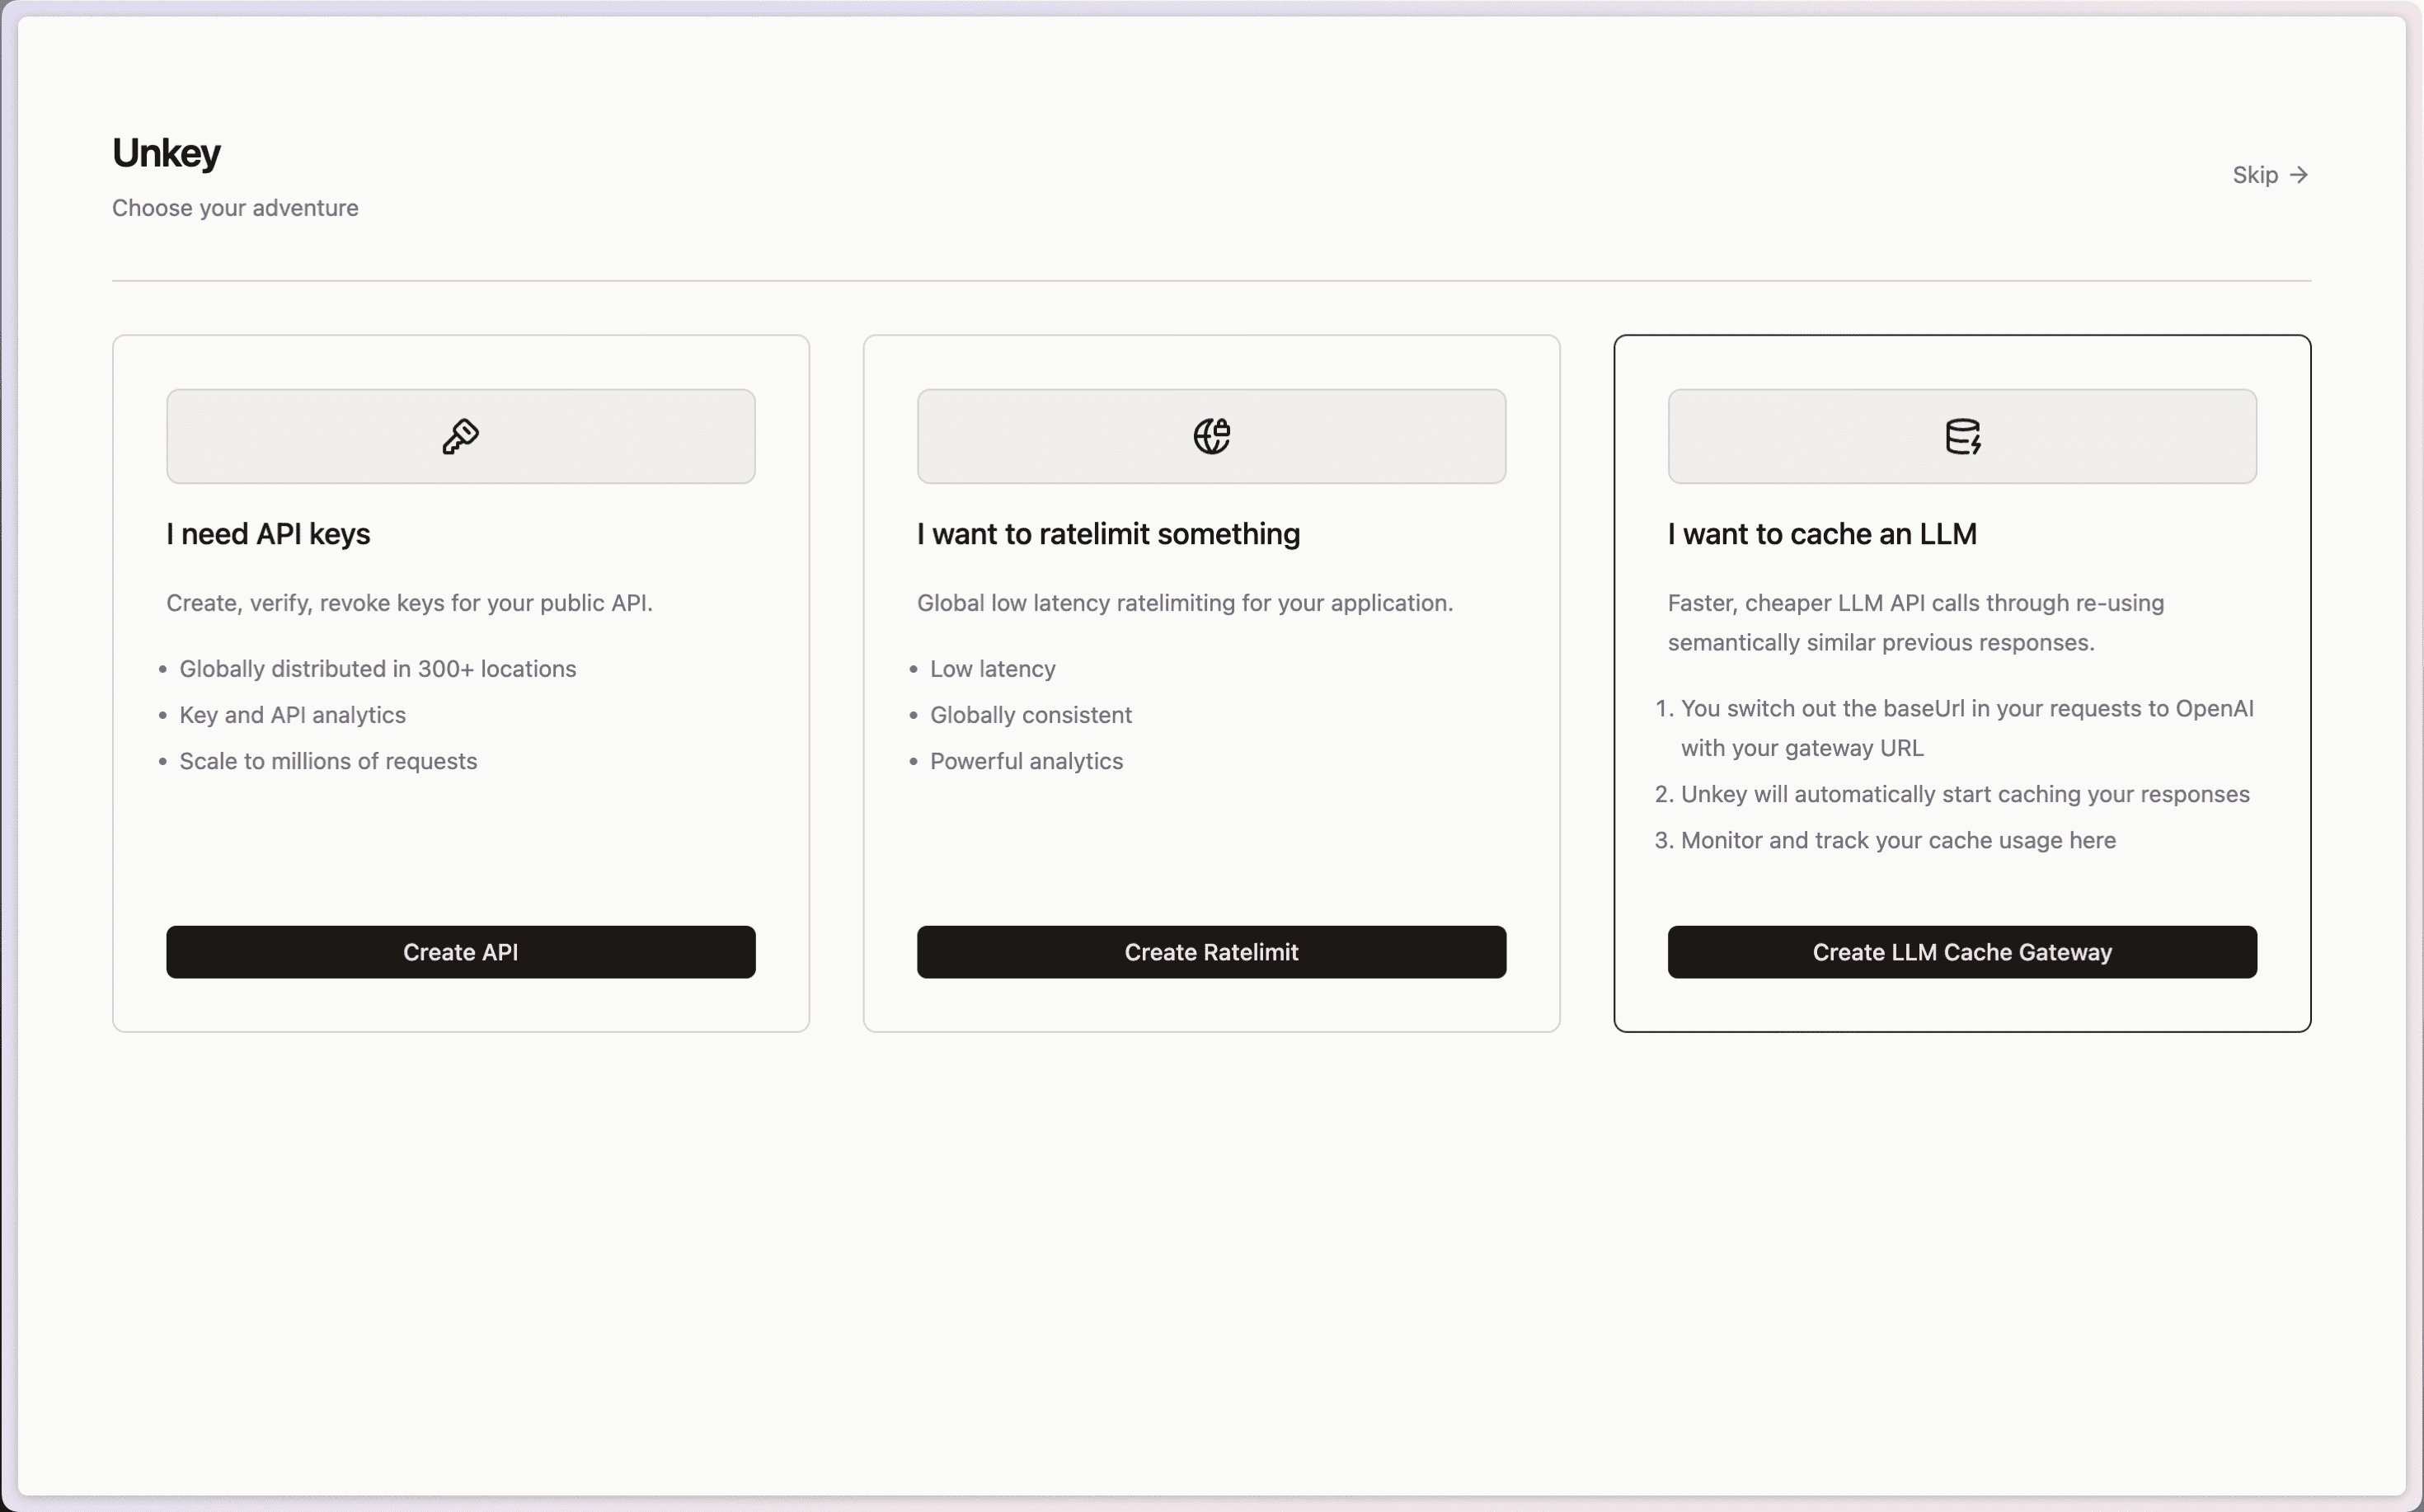This screenshot has width=2424, height=1512.
Task: Click the "Key and API analytics" bullet
Action: [292, 715]
